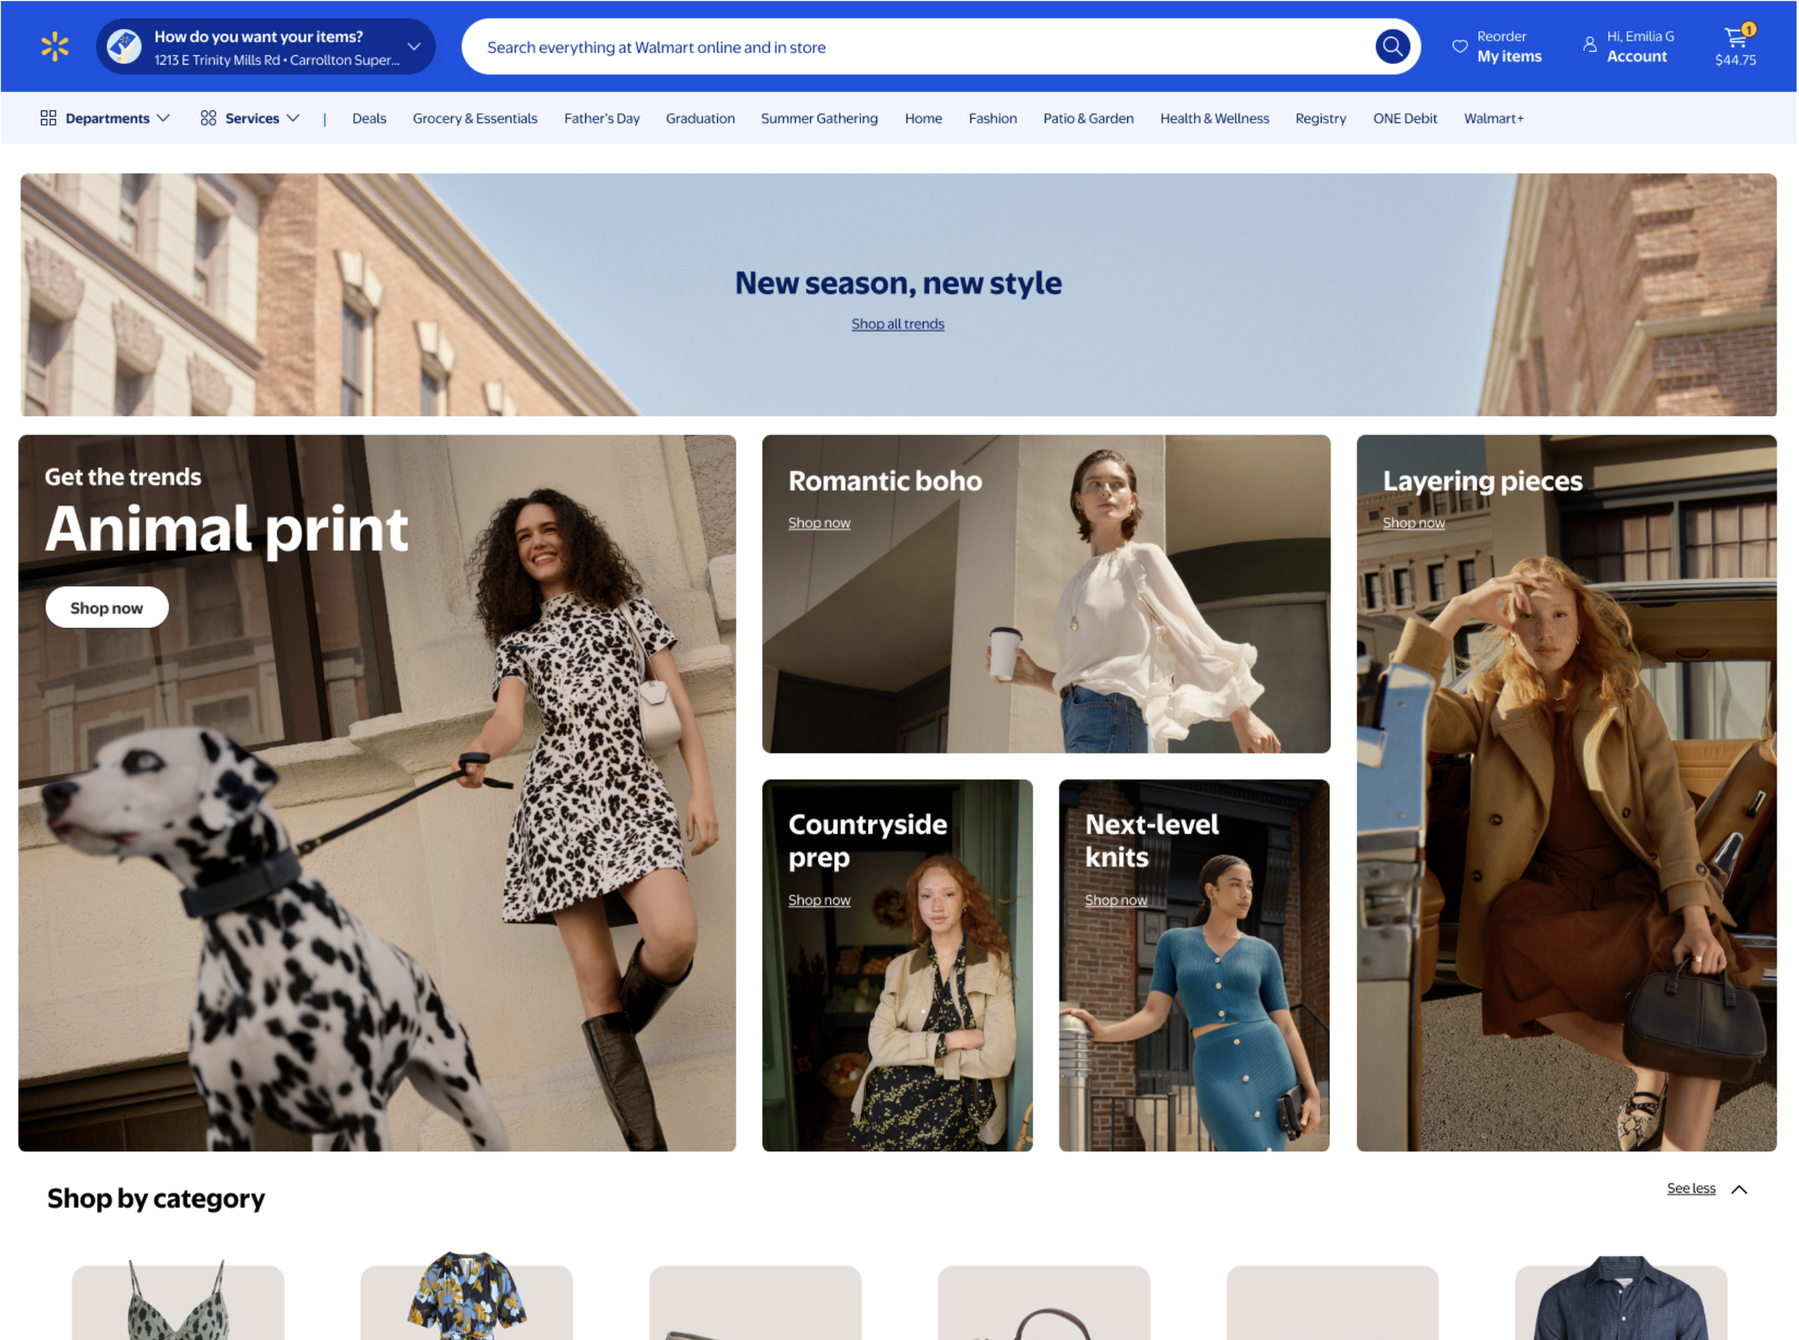Open the Account person icon

point(1590,45)
